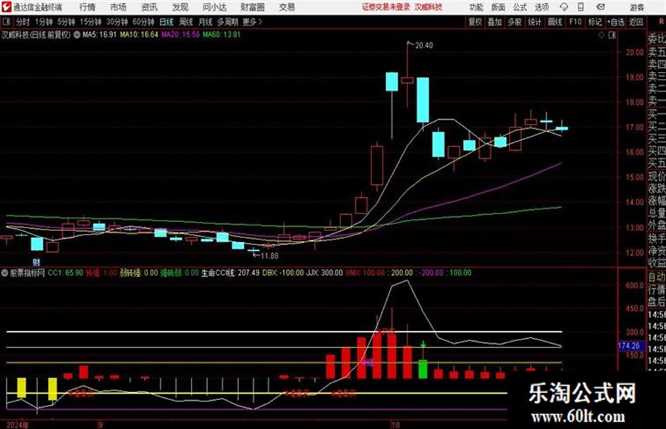
Task: Open the 选项 menu
Action: 541,7
